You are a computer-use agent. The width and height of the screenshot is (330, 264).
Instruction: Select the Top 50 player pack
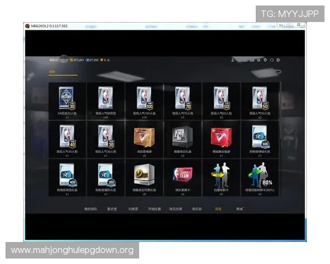click(x=260, y=98)
